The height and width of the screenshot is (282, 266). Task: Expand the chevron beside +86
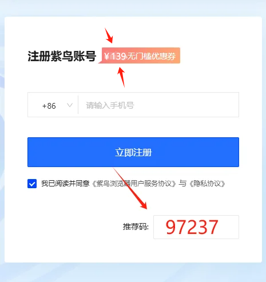pos(70,105)
